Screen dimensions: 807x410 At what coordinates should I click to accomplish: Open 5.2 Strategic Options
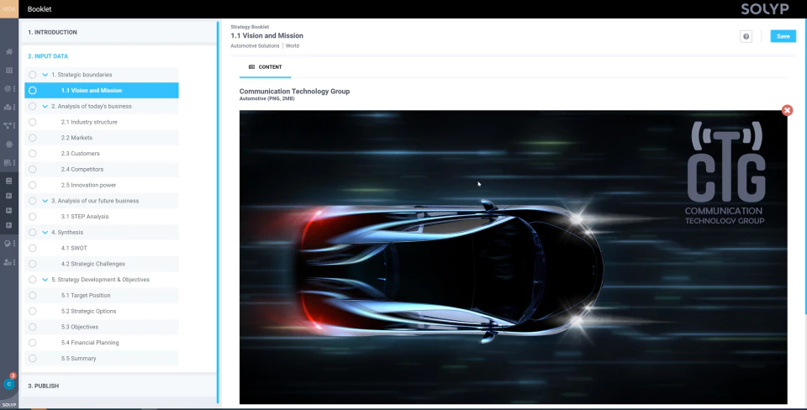click(x=88, y=311)
